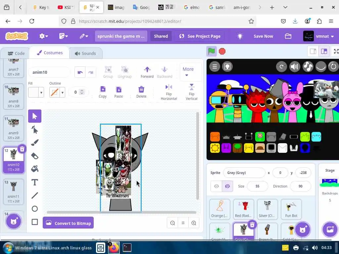Click the Convert to Bitmap button
Viewport: 339px width, 254px height.
pos(68,223)
